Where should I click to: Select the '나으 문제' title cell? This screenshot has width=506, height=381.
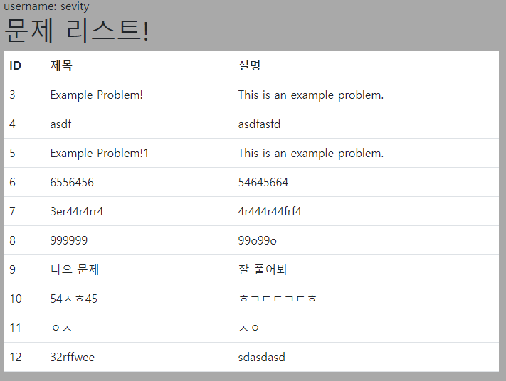(x=75, y=269)
